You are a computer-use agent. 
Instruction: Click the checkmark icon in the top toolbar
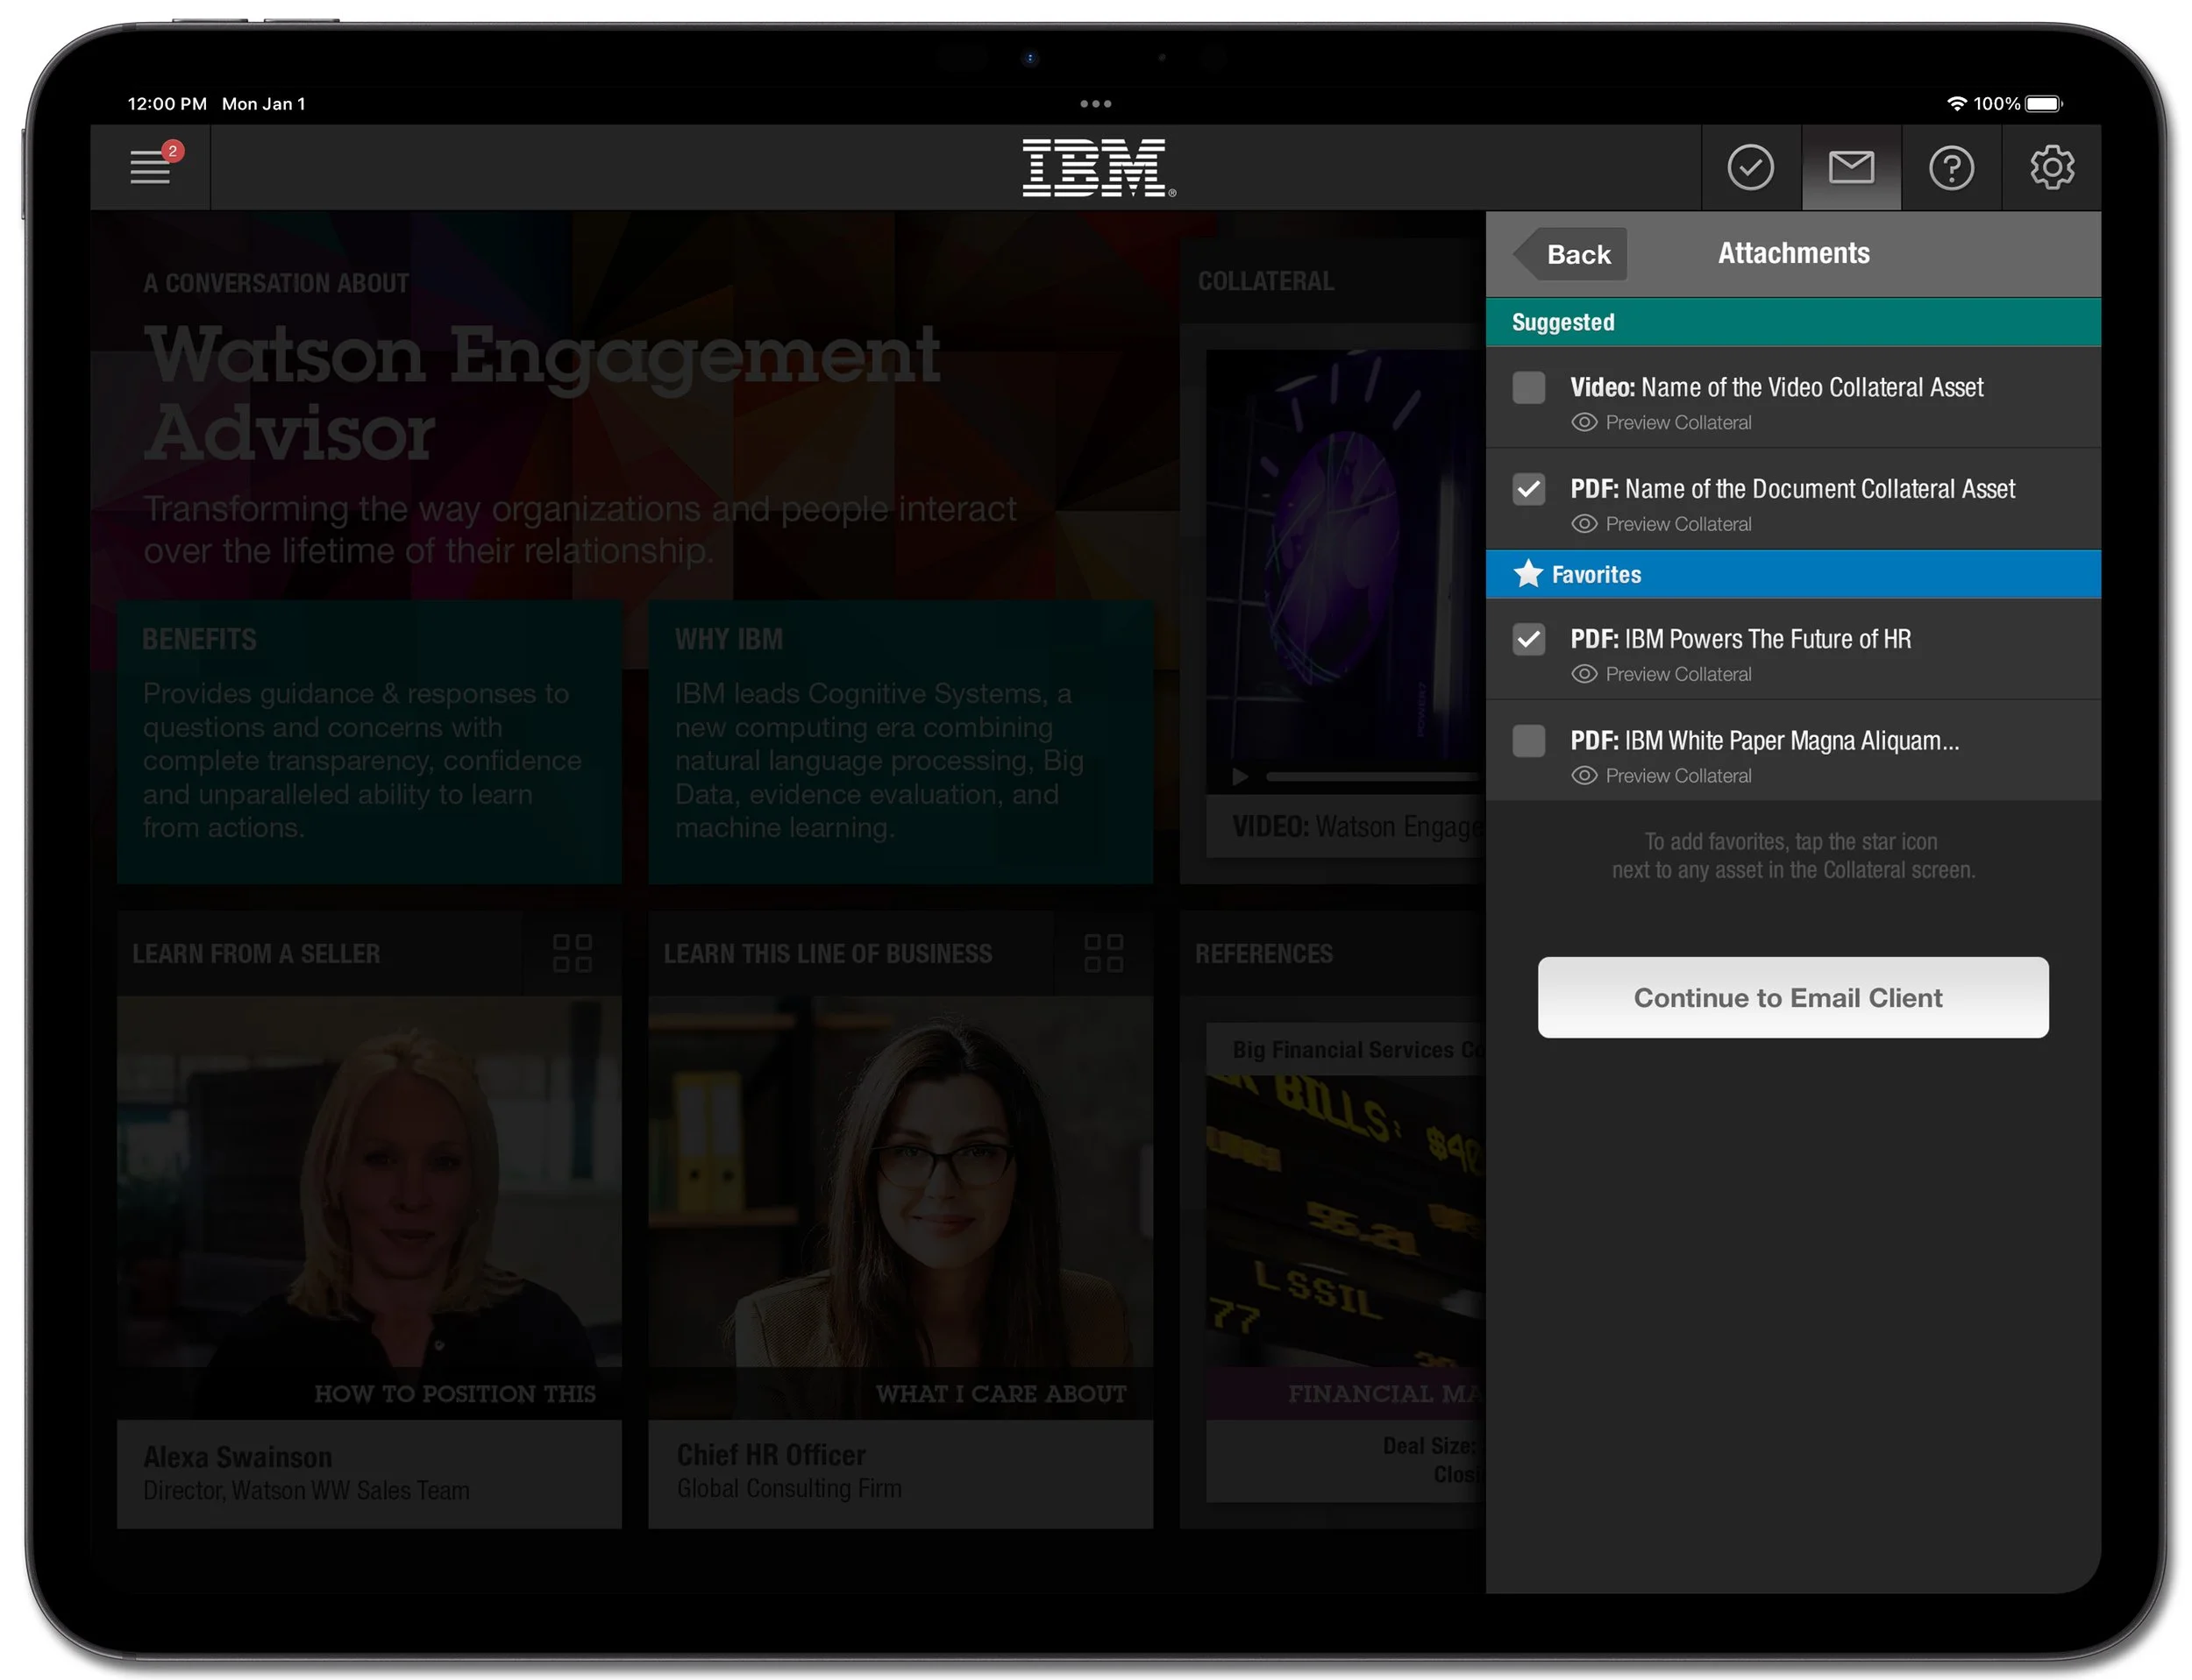pyautogui.click(x=1750, y=167)
